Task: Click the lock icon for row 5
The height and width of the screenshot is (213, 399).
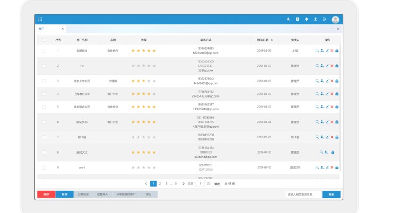Action: [337, 106]
